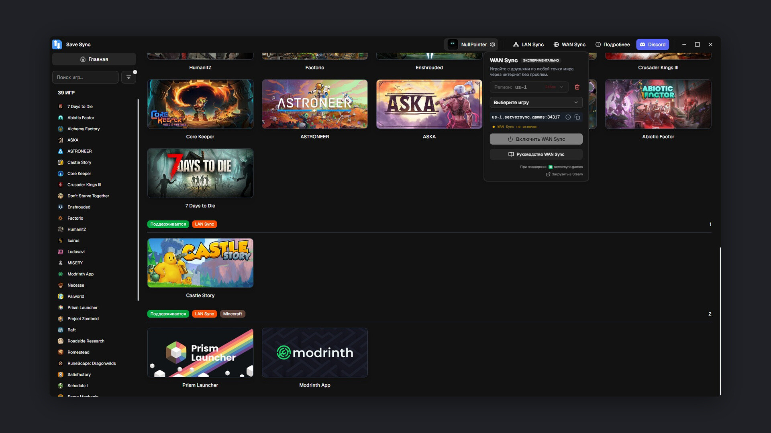The image size is (771, 433).
Task: Open the ASTRONEER game thumbnail
Action: (x=315, y=104)
